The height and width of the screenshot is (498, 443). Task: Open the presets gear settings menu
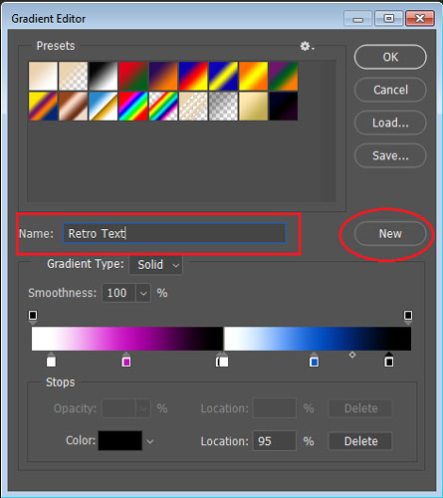click(307, 46)
